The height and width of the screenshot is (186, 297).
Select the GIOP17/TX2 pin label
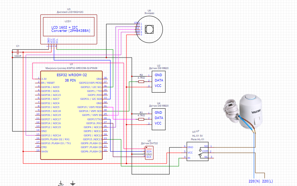pos(94,119)
